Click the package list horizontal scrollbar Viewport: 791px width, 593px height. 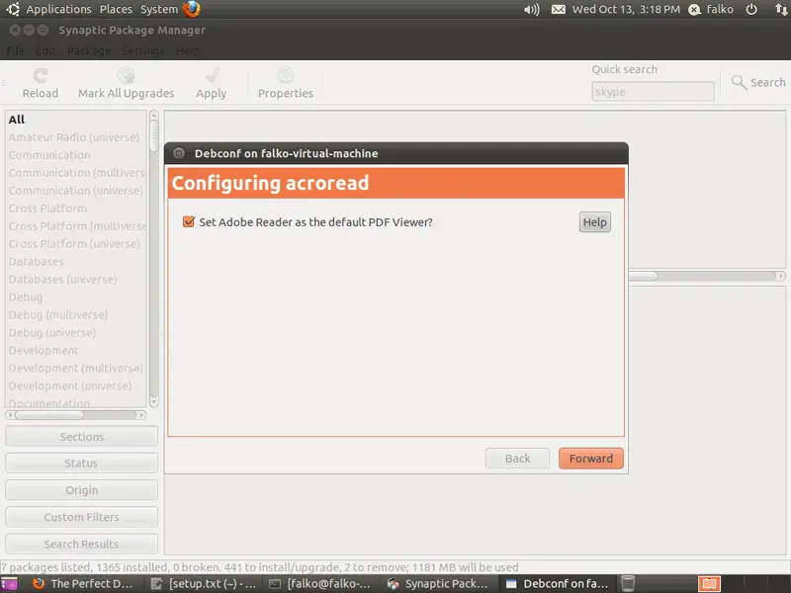tap(707, 276)
